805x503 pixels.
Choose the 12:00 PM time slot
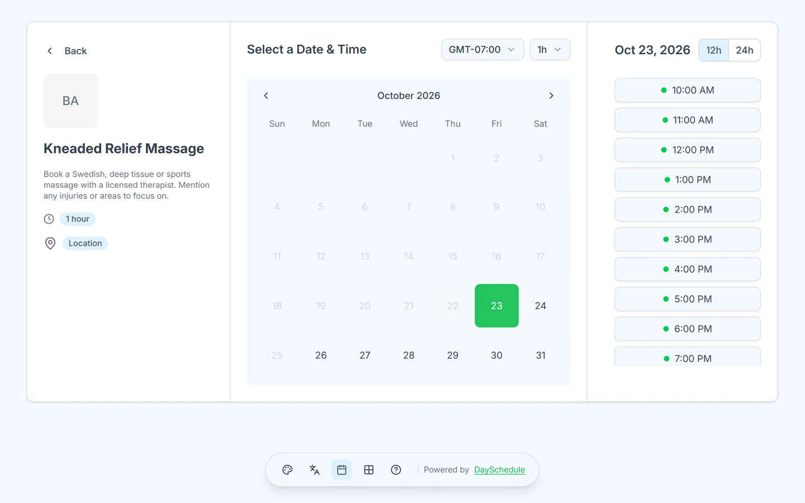point(688,150)
